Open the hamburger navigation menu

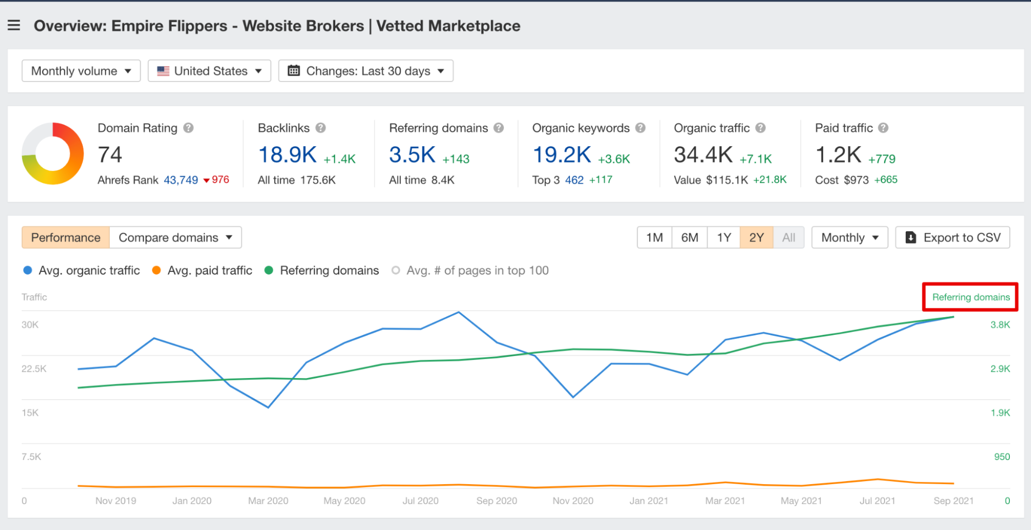(13, 25)
